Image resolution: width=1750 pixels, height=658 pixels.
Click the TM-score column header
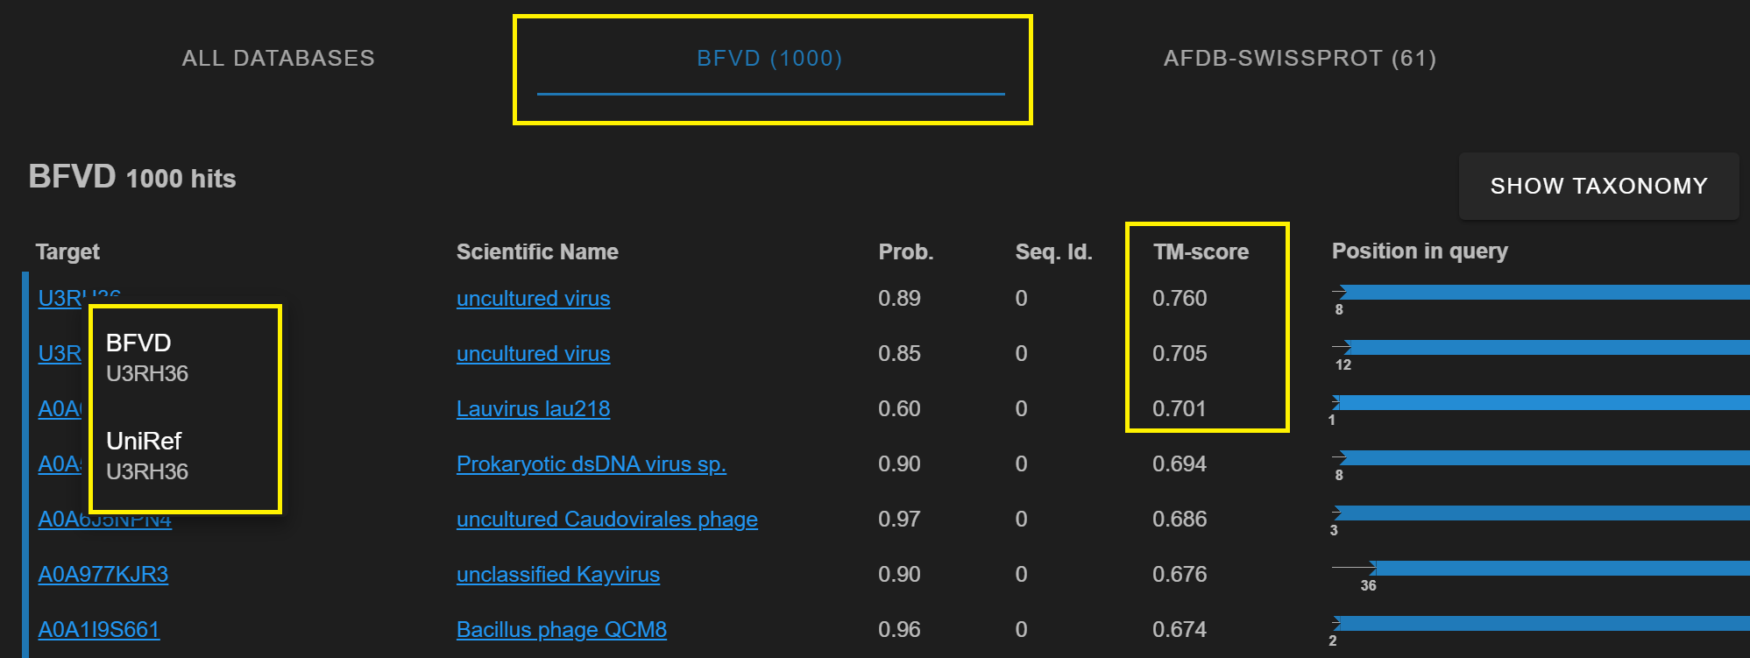tap(1201, 252)
